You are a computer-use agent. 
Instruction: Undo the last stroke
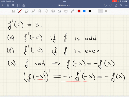tap(105, 5)
